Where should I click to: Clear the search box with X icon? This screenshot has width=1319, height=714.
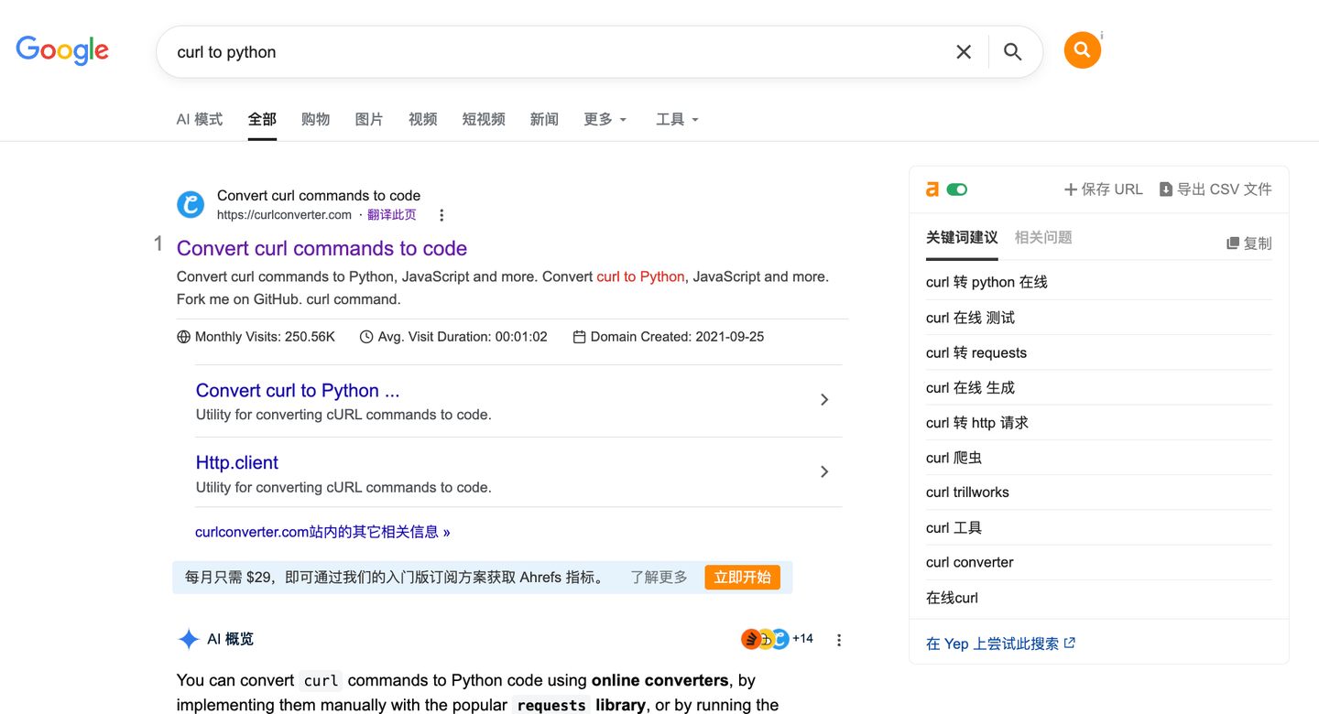pyautogui.click(x=964, y=52)
